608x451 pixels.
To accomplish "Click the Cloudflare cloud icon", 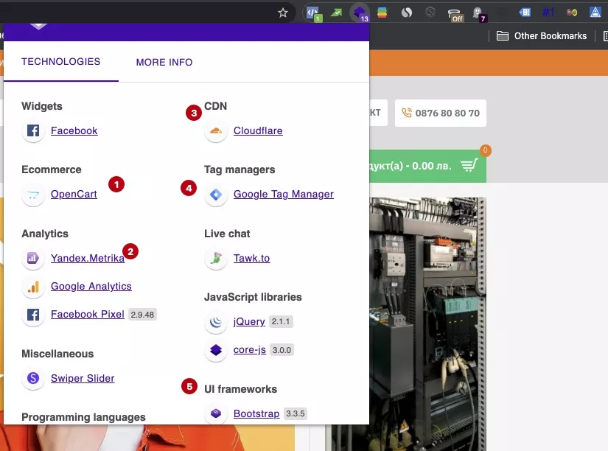I will click(x=216, y=130).
